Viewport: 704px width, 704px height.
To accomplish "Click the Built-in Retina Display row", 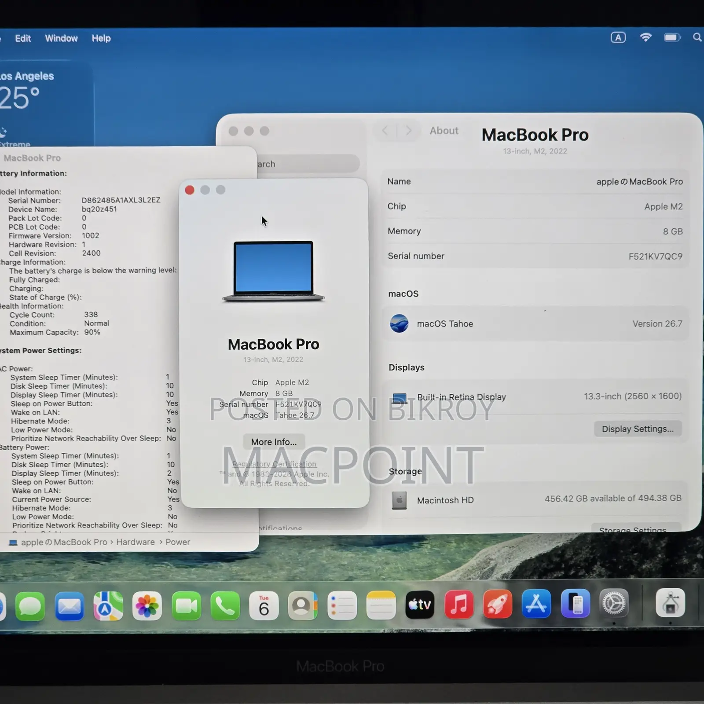I will coord(535,397).
